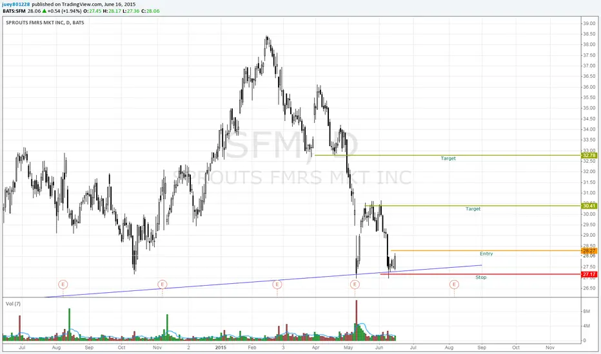Click the H:28.17 high value
This screenshot has width=601, height=354.
pyautogui.click(x=112, y=11)
